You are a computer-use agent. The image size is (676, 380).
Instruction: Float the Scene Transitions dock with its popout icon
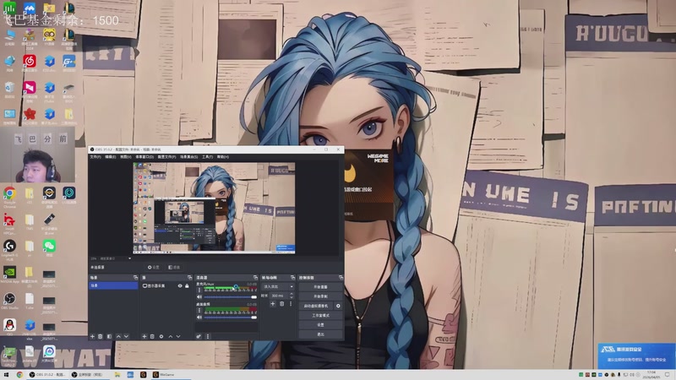(292, 278)
